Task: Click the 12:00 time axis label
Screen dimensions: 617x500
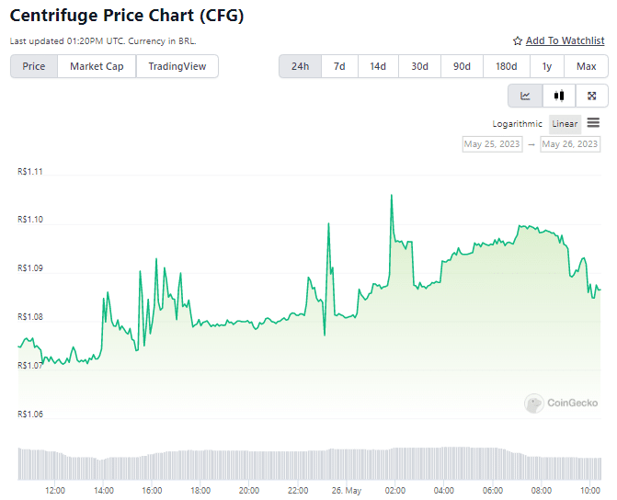Action: pos(54,491)
